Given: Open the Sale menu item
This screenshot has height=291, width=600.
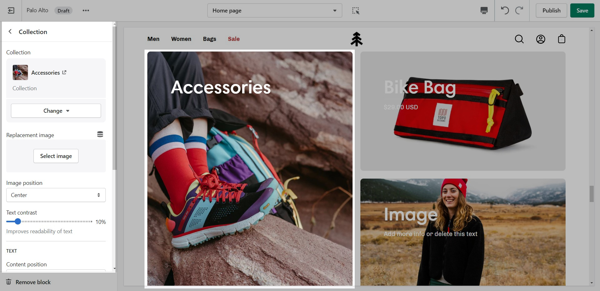Looking at the screenshot, I should point(234,39).
